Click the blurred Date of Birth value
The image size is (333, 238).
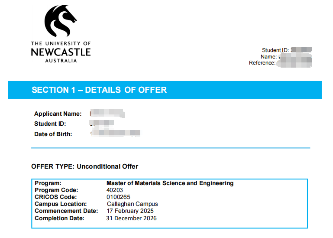pos(115,134)
